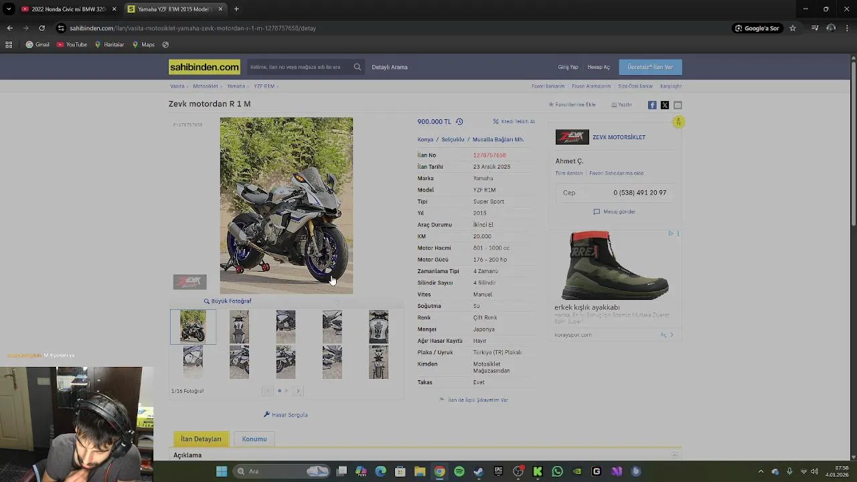Click İlan ile İlgili Şikayetim Var

pos(474,400)
